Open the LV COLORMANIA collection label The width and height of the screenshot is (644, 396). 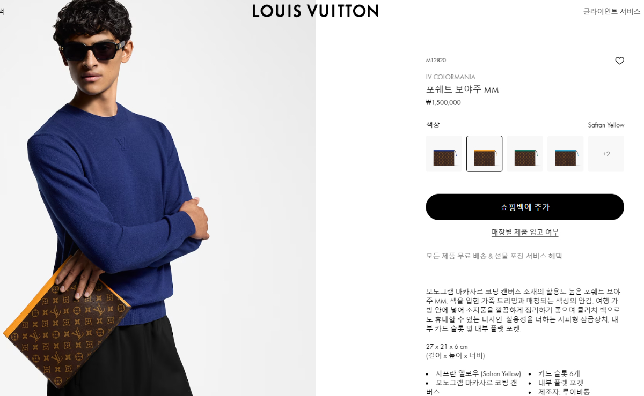point(451,77)
